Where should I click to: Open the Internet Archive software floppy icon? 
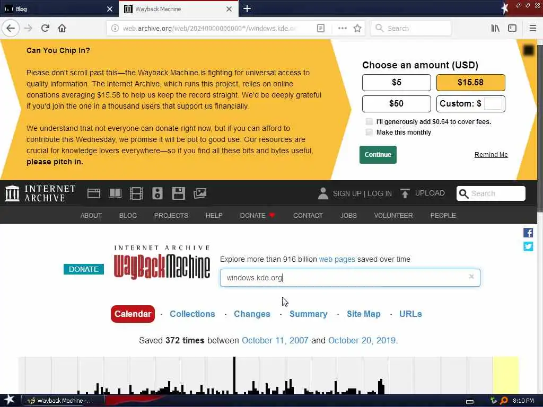[178, 193]
